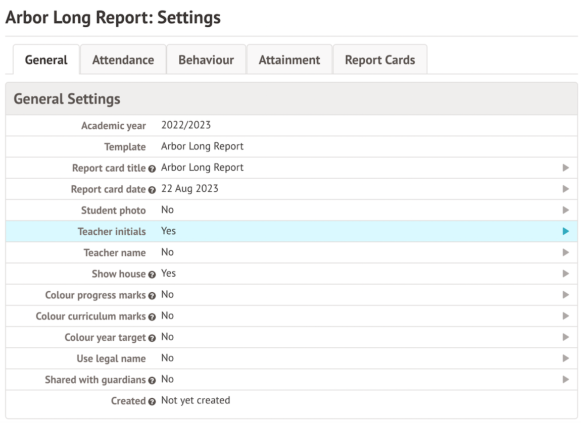Switch to the Attendance tab

coord(123,60)
